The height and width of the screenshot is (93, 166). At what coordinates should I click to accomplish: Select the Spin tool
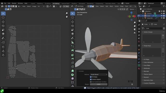pyautogui.click(x=73, y=75)
